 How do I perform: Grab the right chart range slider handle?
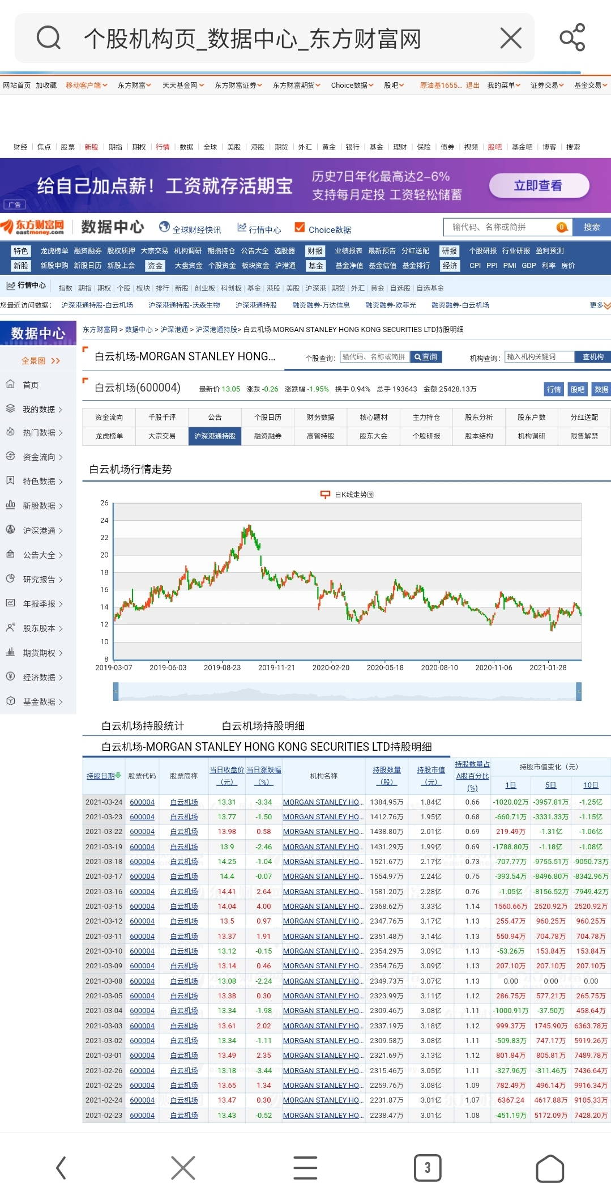tap(579, 691)
